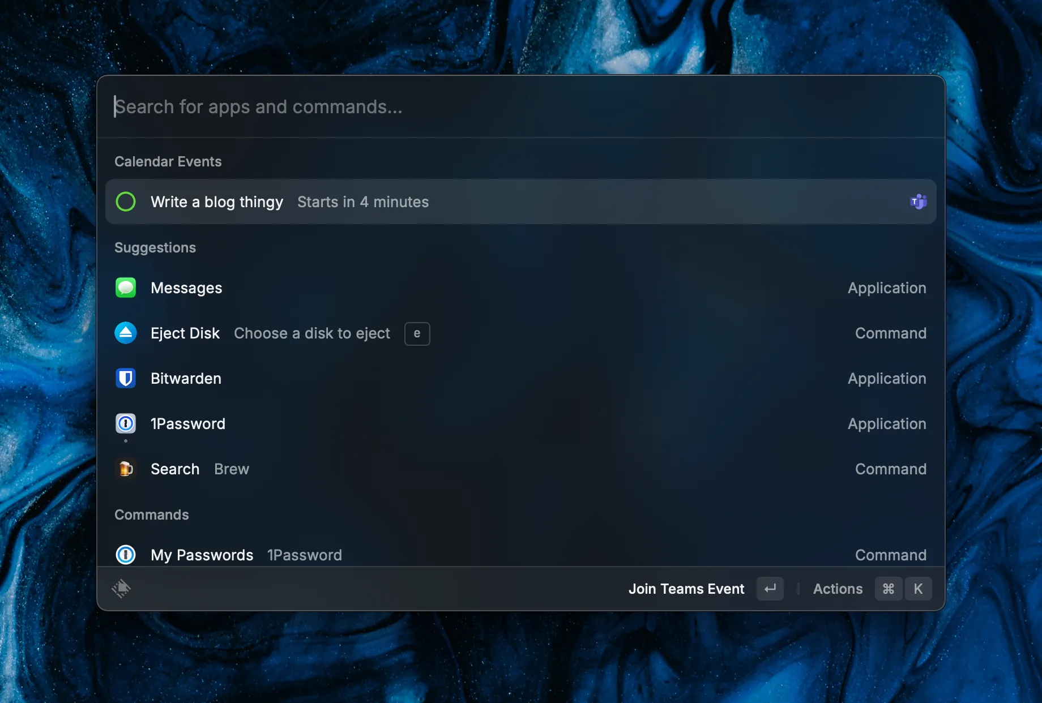Click the Bitwarden shield icon
Viewport: 1042px width, 703px height.
[126, 378]
